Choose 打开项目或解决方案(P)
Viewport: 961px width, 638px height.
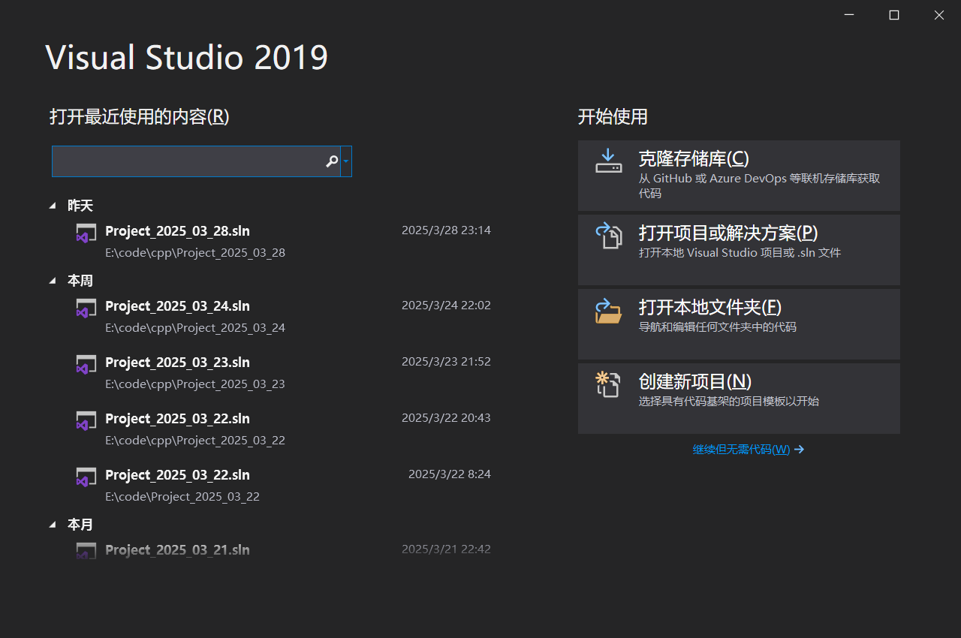click(739, 250)
